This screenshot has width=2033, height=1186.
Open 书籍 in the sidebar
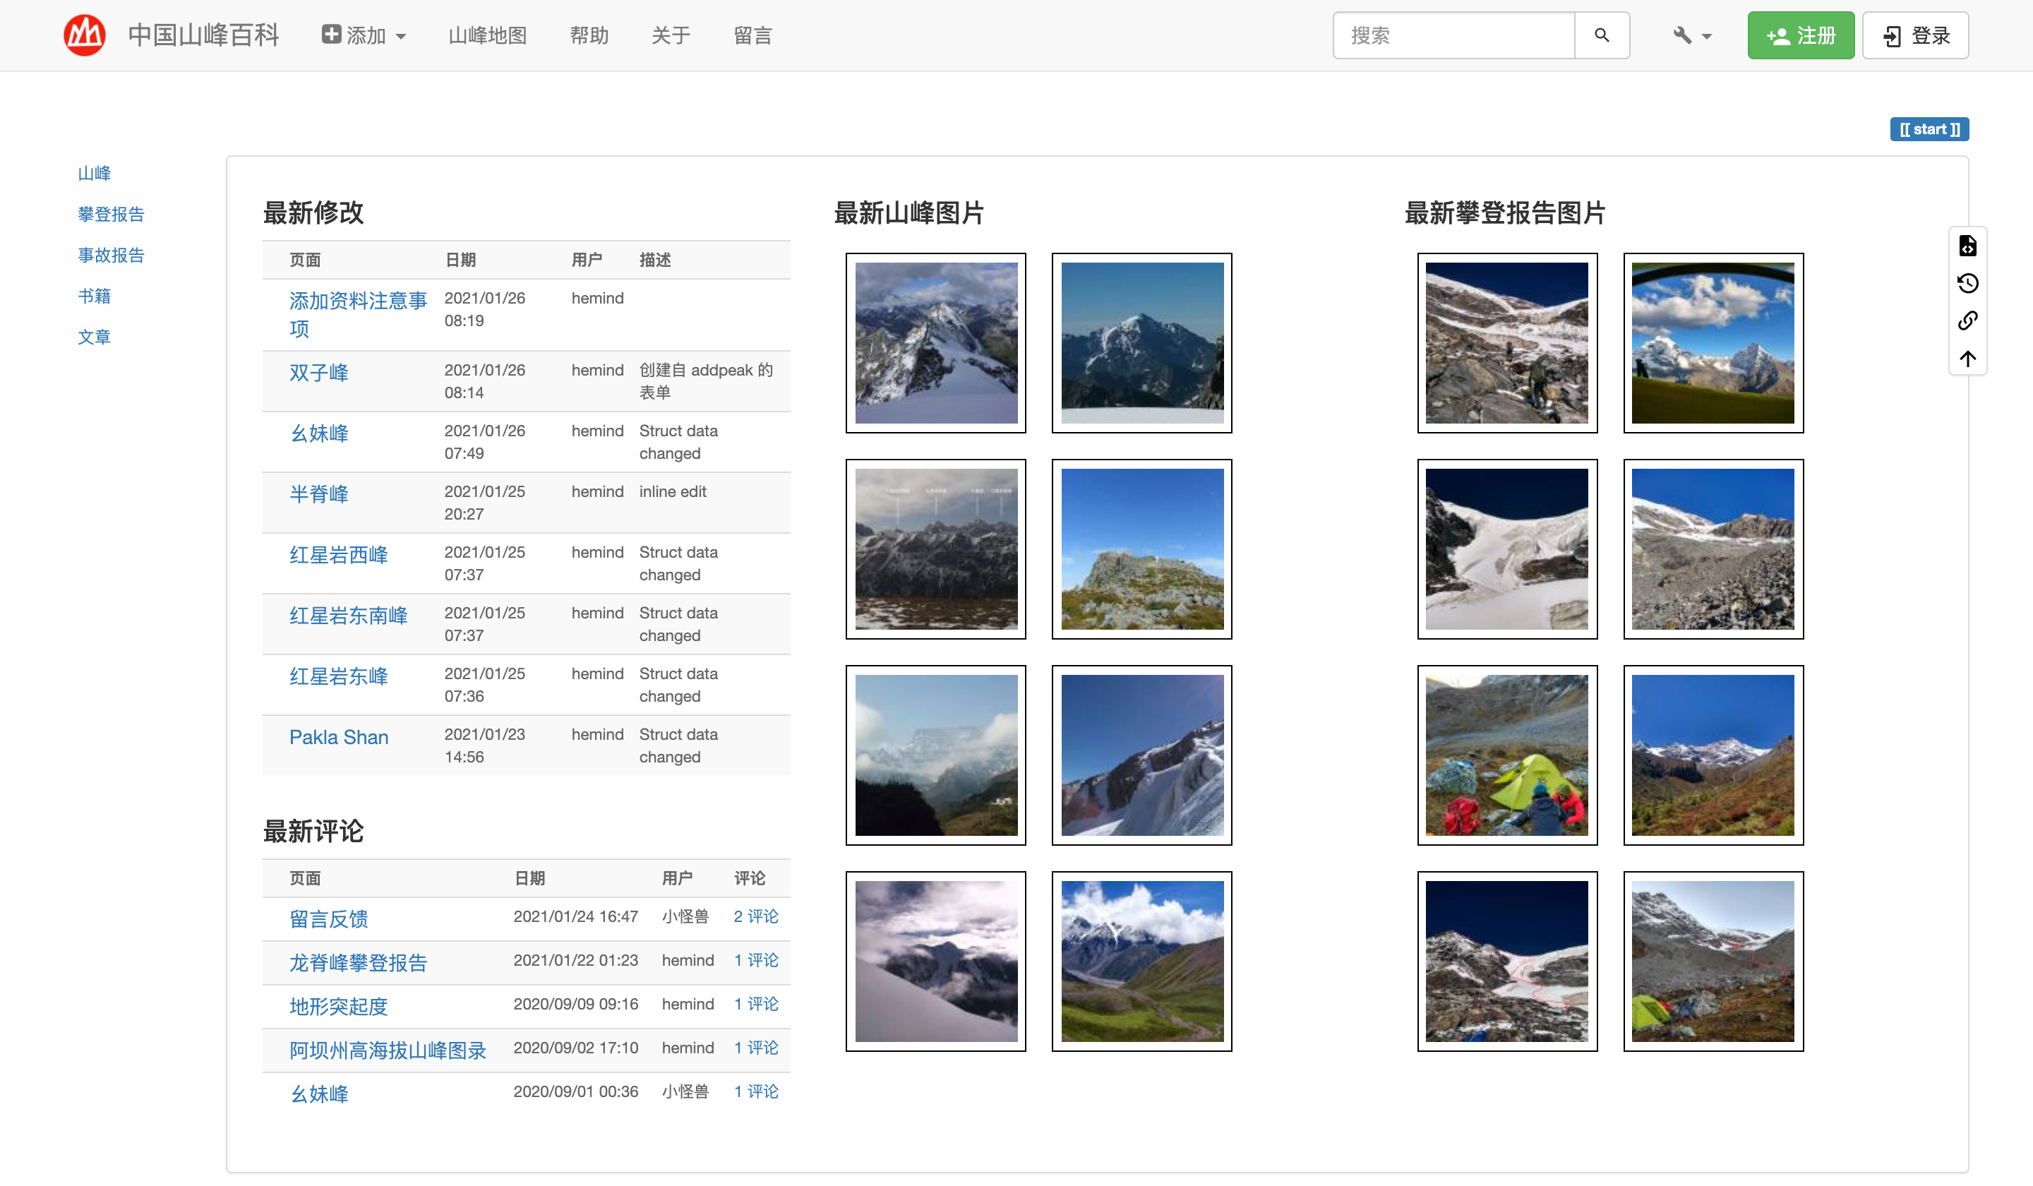coord(95,296)
